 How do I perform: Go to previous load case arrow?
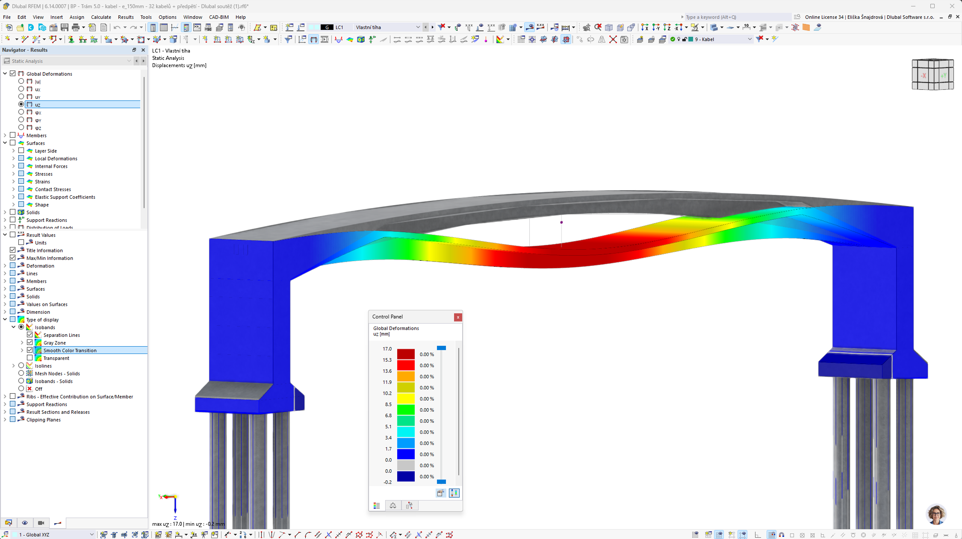(x=425, y=27)
